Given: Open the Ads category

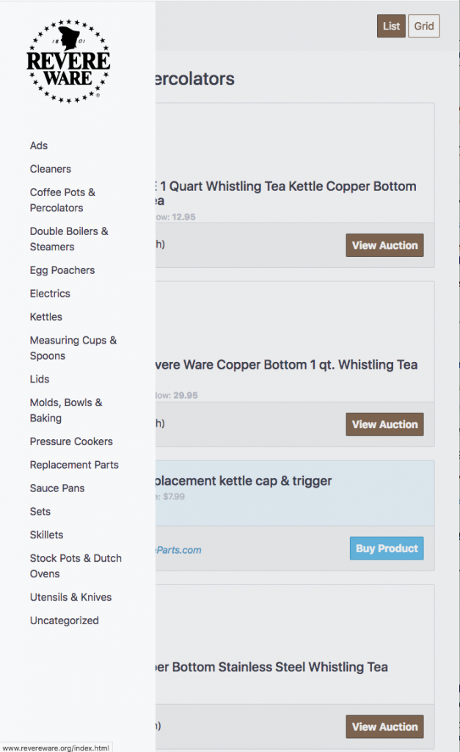Looking at the screenshot, I should pyautogui.click(x=39, y=145).
